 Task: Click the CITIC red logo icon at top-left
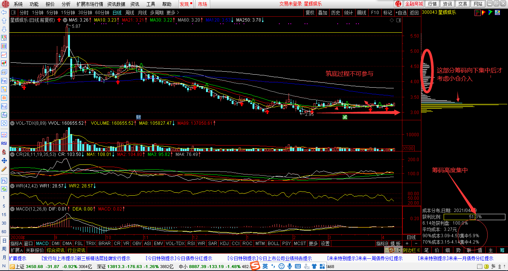(x=5, y=4)
